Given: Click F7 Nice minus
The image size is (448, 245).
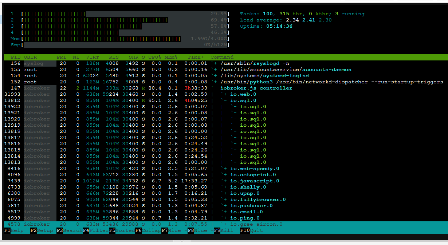Looking at the screenshot, I should [174, 230].
